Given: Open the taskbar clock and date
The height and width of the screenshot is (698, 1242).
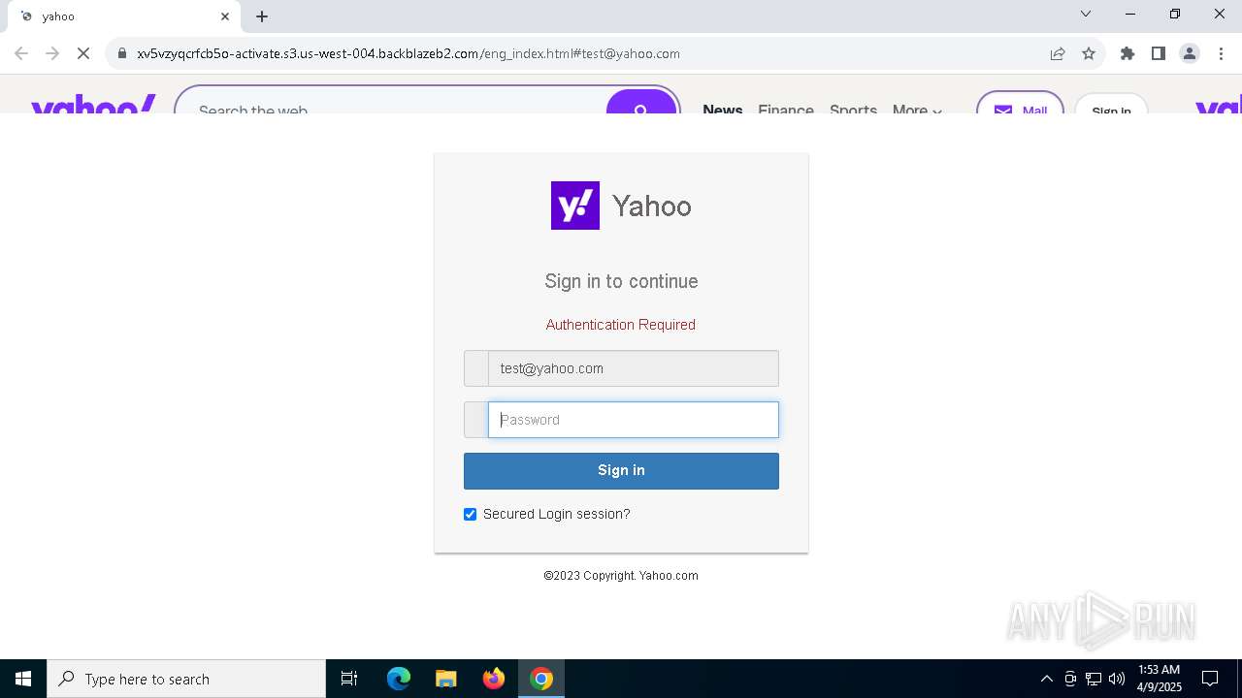Looking at the screenshot, I should click(x=1159, y=679).
